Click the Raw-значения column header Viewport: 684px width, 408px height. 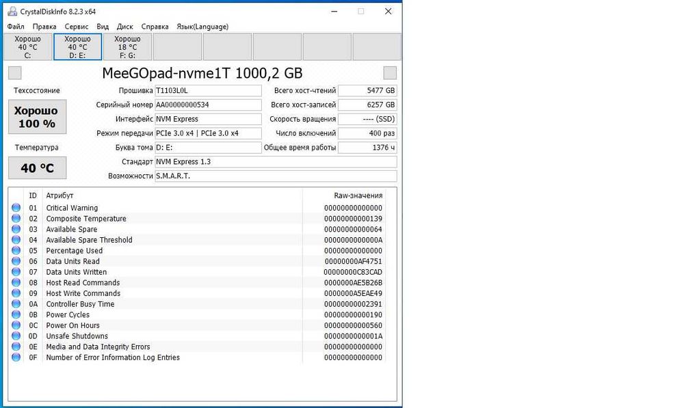(x=358, y=195)
